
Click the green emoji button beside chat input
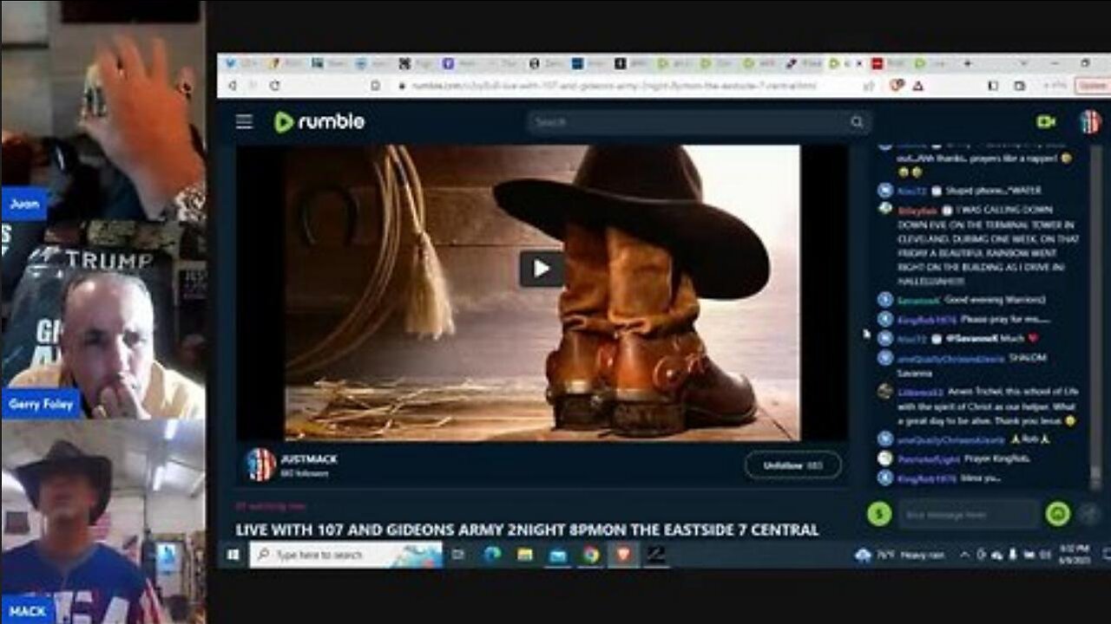[x=1057, y=514]
